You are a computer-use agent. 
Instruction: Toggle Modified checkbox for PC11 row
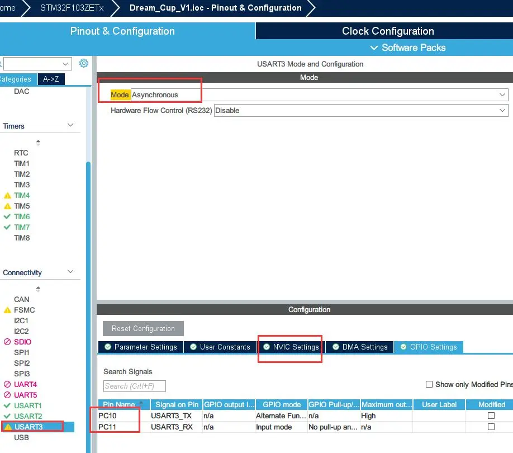point(491,427)
